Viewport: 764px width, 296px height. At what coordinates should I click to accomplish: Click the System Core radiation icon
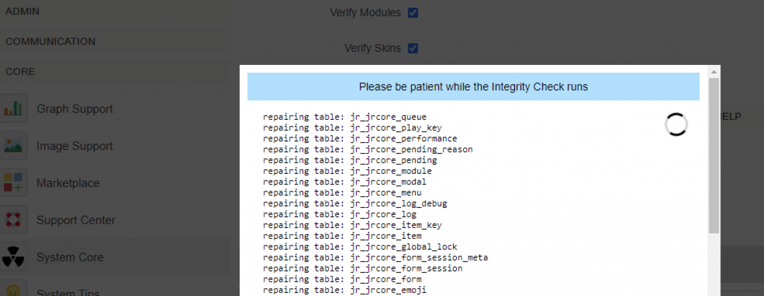(x=13, y=257)
